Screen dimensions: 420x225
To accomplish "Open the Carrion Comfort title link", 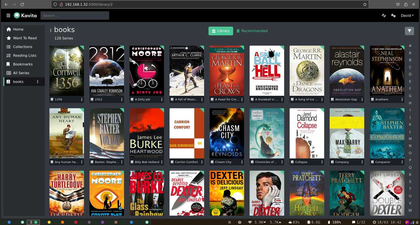I will pos(186,162).
